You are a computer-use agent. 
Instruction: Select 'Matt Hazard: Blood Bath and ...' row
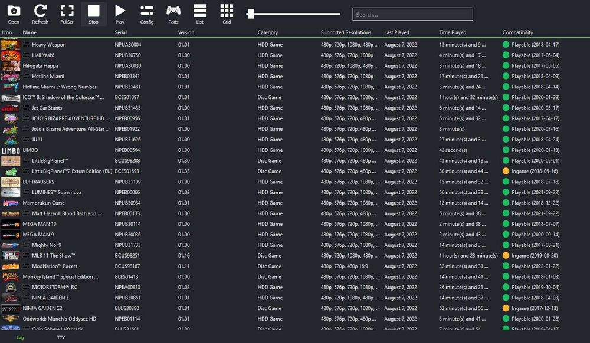295,213
